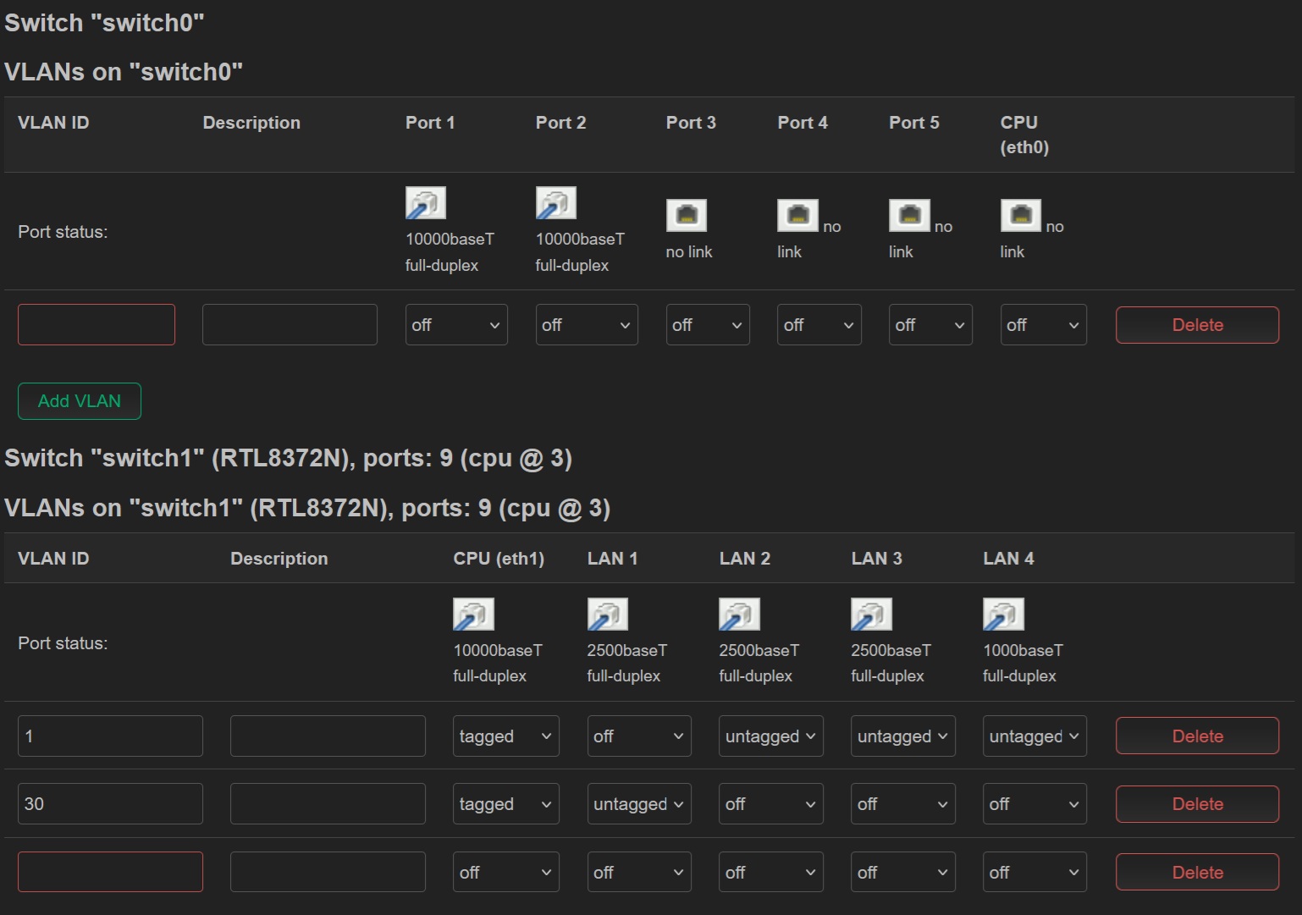Click the VLAN ID field containing 1
Image resolution: width=1302 pixels, height=915 pixels.
click(110, 736)
